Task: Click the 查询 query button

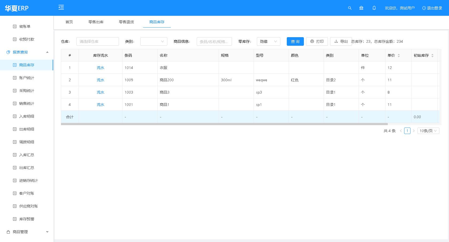Action: [295, 41]
